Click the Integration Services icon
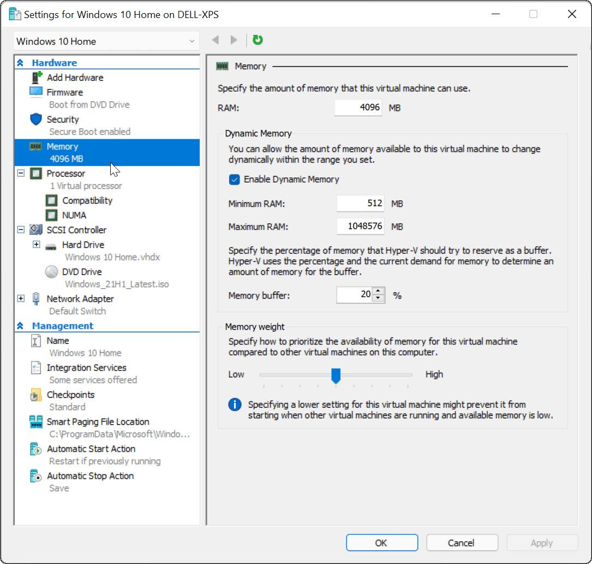This screenshot has width=592, height=564. coord(36,367)
